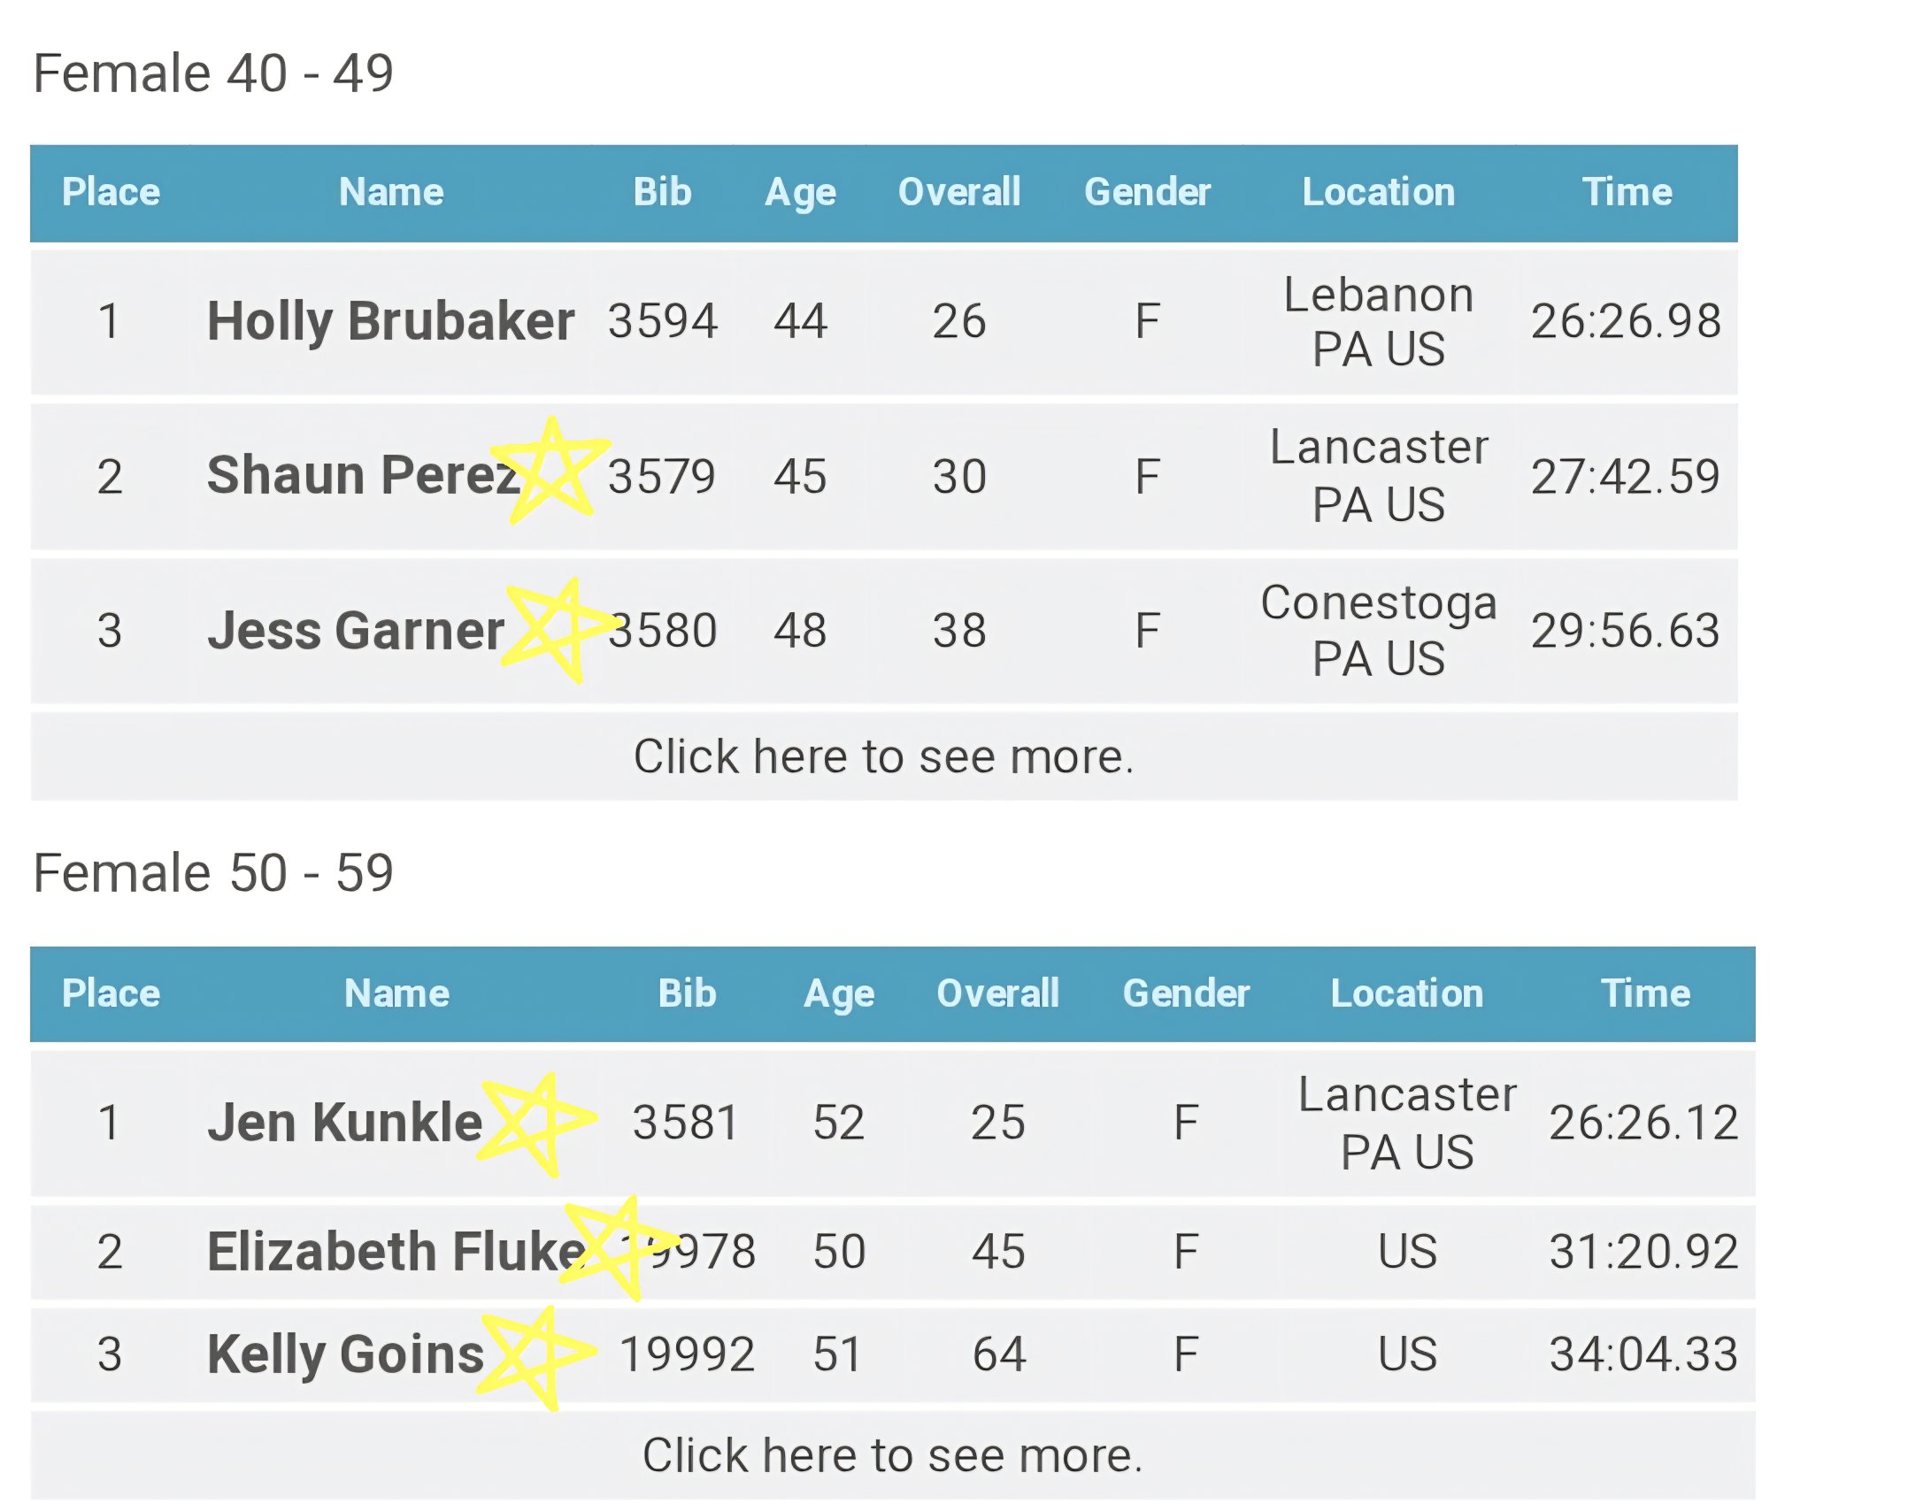This screenshot has width=1908, height=1511.
Task: Open Holly Brubaker's result details
Action: point(390,321)
